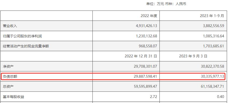This screenshot has width=228, height=103.
Task: Click the 营业收入 row label
Action: tap(10, 26)
